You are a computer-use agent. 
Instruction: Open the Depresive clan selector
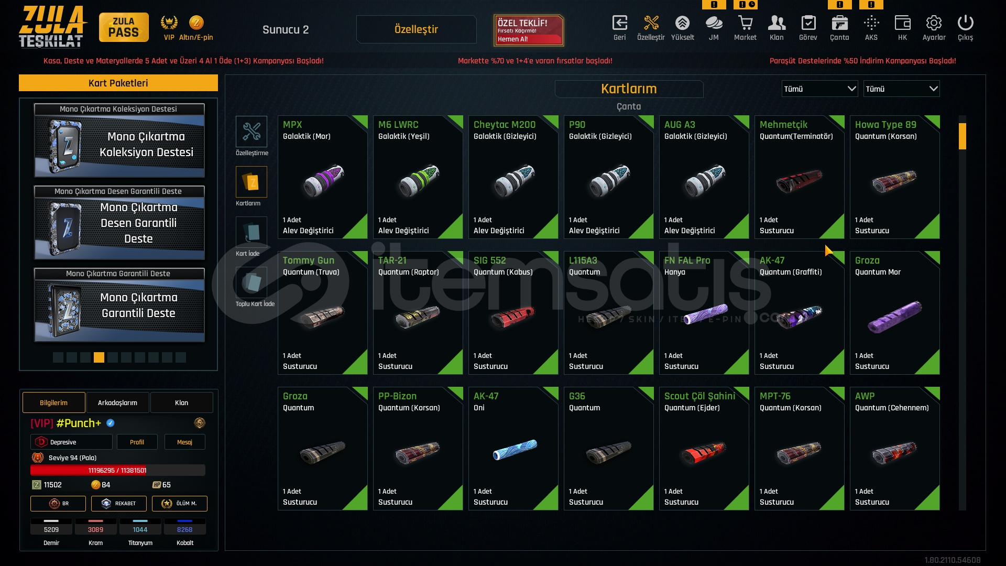point(71,442)
